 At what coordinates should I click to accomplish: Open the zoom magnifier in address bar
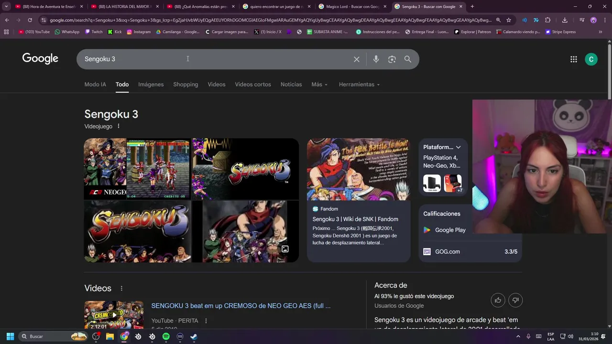(x=498, y=20)
